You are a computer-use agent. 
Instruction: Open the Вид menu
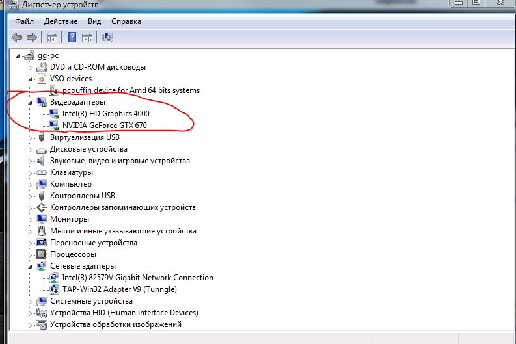(94, 21)
